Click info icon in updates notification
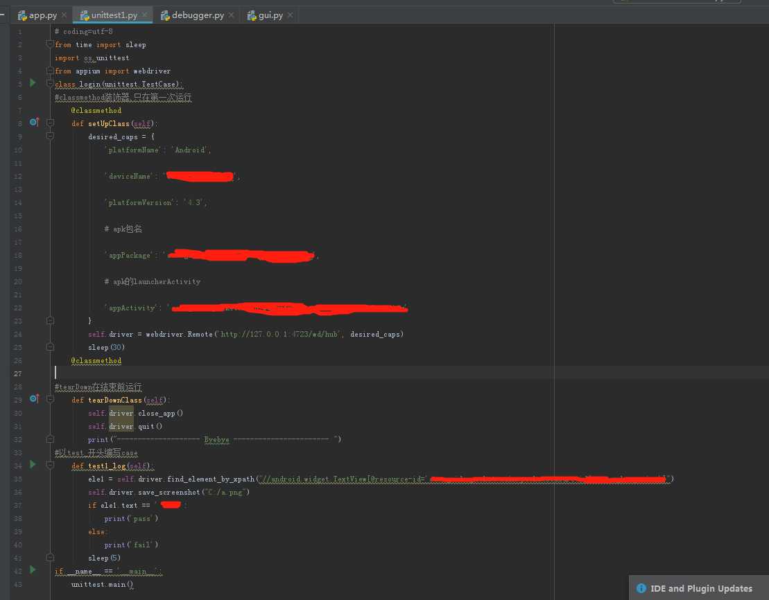 click(641, 588)
